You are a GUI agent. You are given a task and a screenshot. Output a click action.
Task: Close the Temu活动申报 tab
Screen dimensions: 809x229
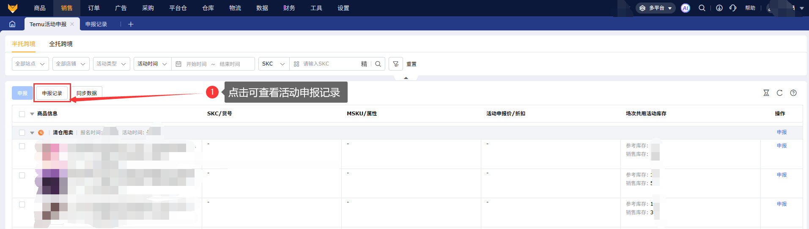pos(72,24)
